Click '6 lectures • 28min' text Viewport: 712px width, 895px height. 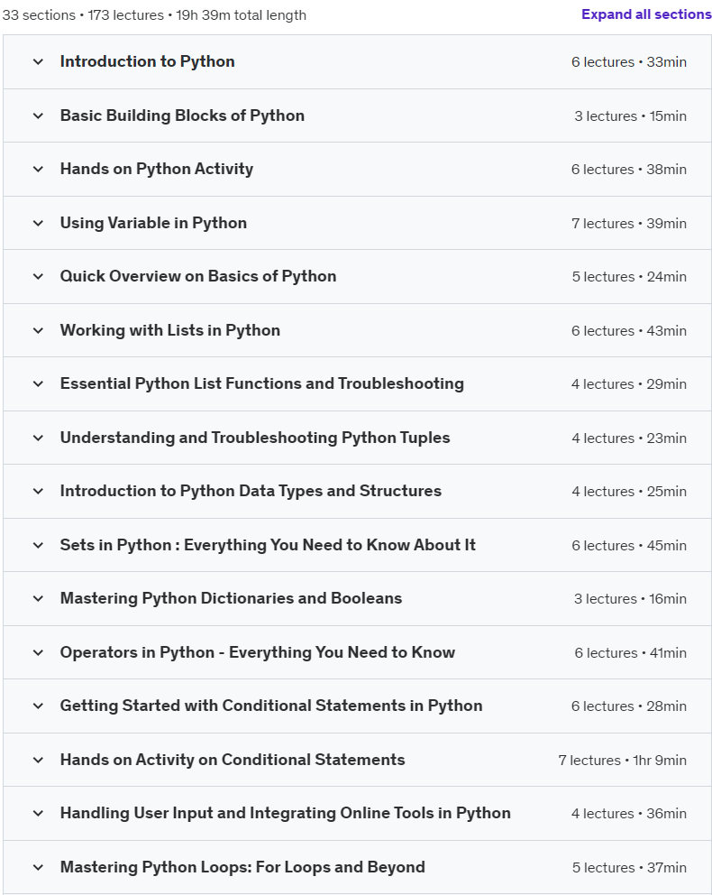pyautogui.click(x=629, y=706)
